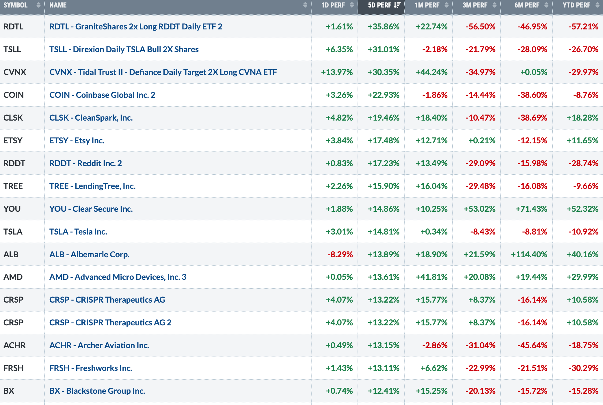Image resolution: width=603 pixels, height=405 pixels.
Task: Open the CleanSpark, Inc. name link
Action: 91,118
